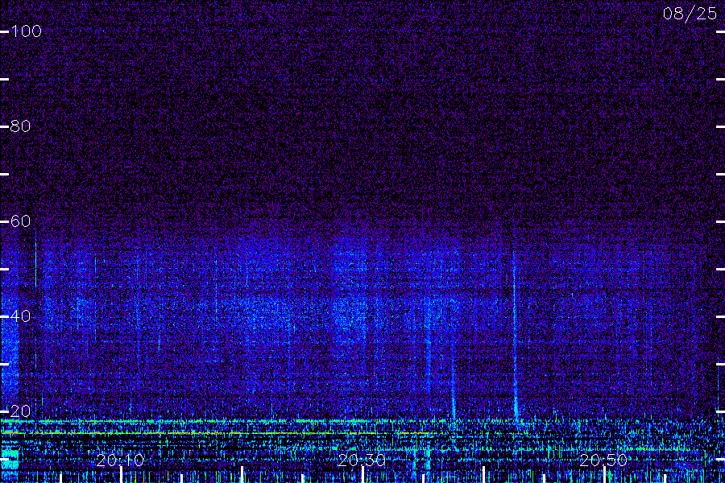The image size is (725, 483).
Task: Click the 20 frequency axis label
Action: [20, 411]
